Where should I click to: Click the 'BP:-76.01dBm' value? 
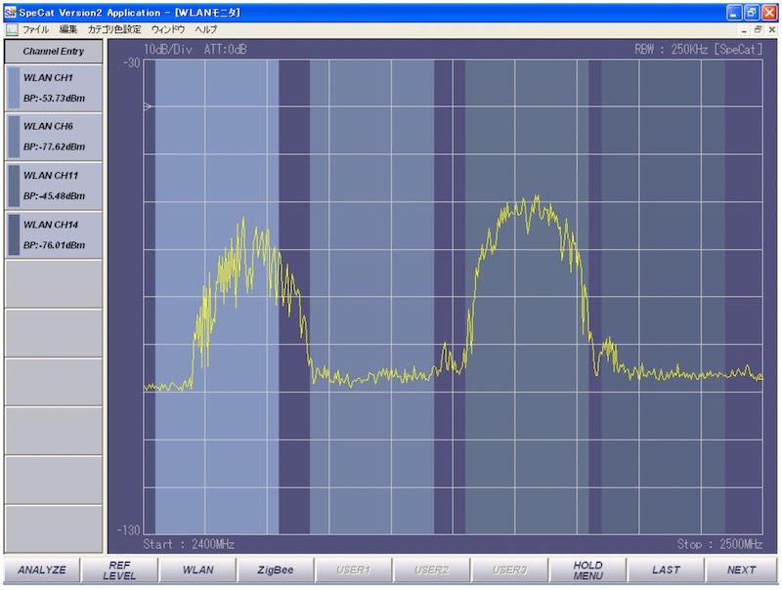tap(54, 245)
